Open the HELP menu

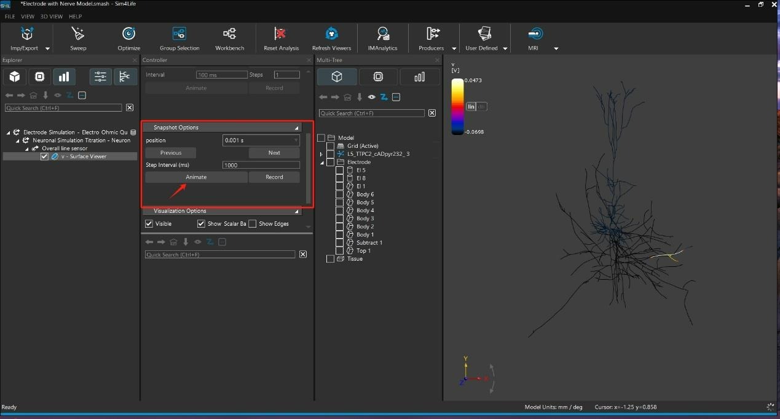click(x=75, y=17)
